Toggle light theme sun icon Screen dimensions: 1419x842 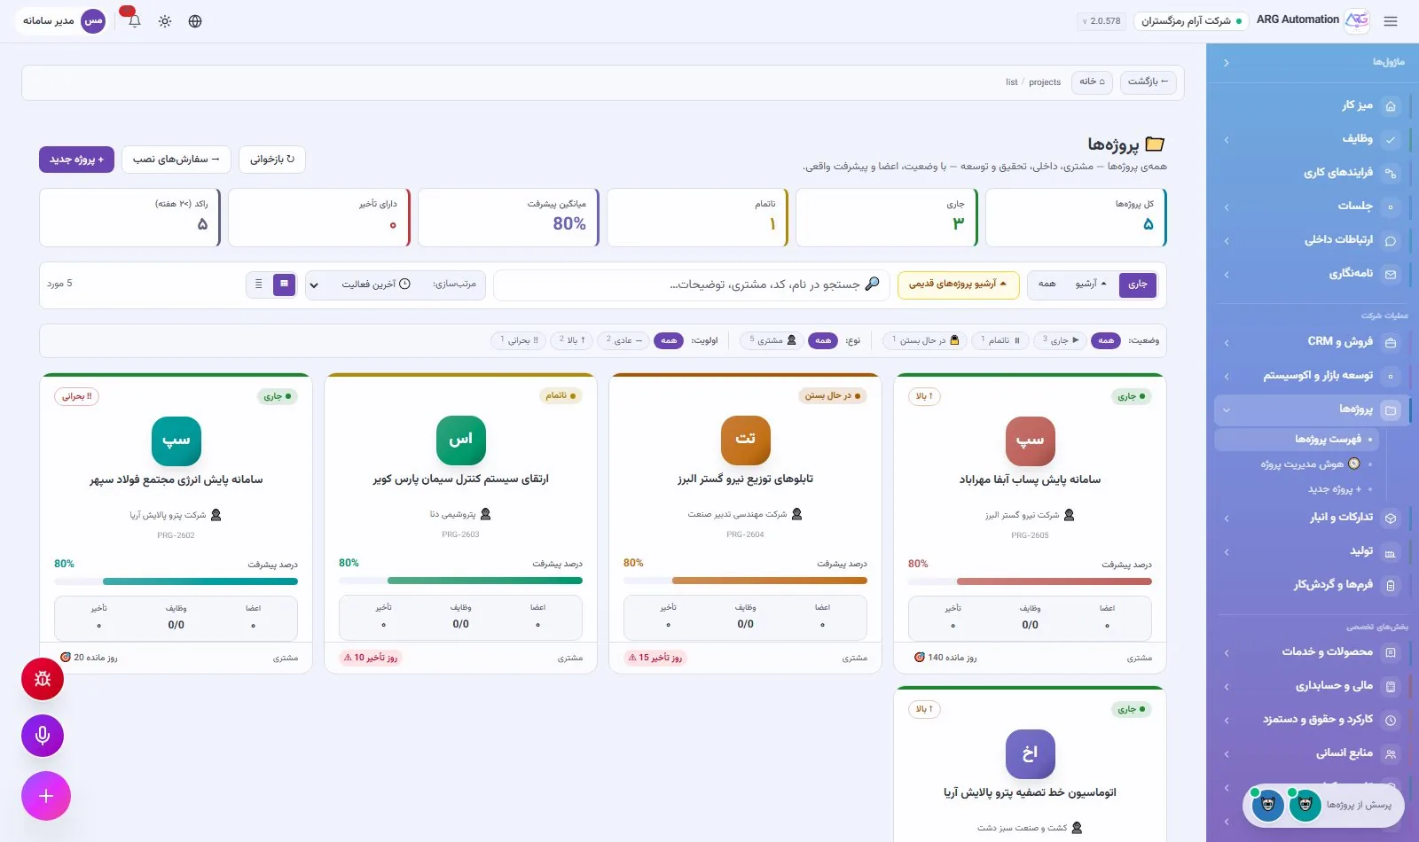(165, 21)
